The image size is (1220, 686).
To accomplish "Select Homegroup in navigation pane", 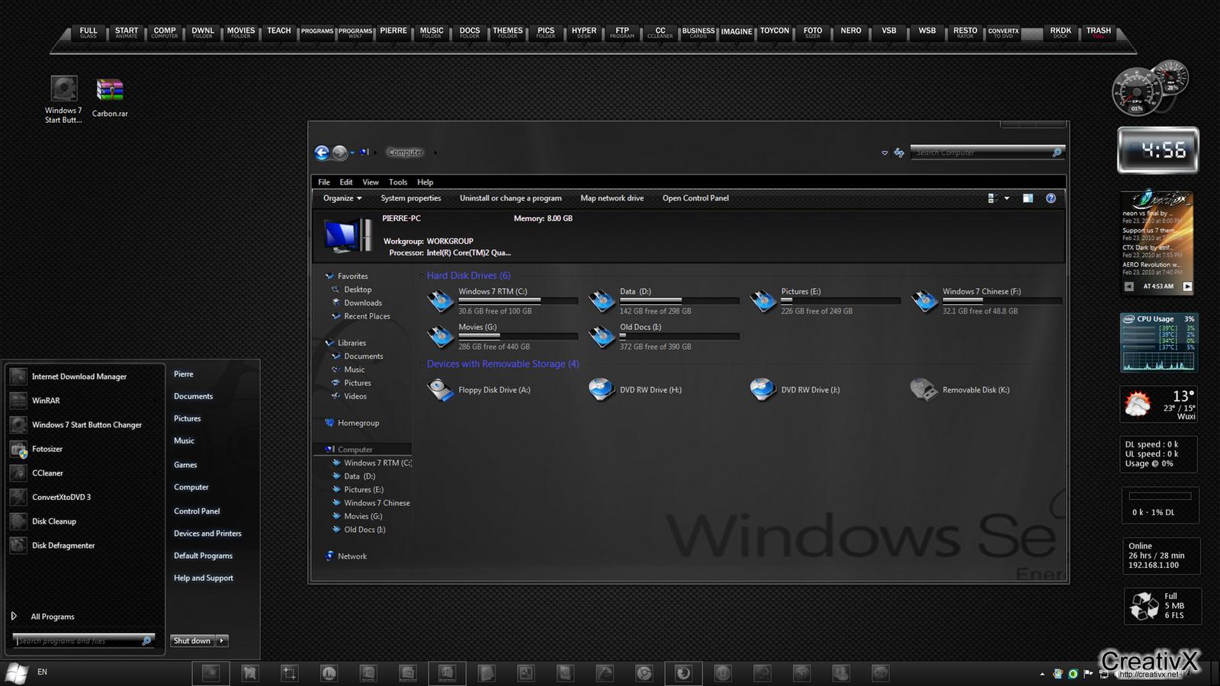I will point(358,423).
